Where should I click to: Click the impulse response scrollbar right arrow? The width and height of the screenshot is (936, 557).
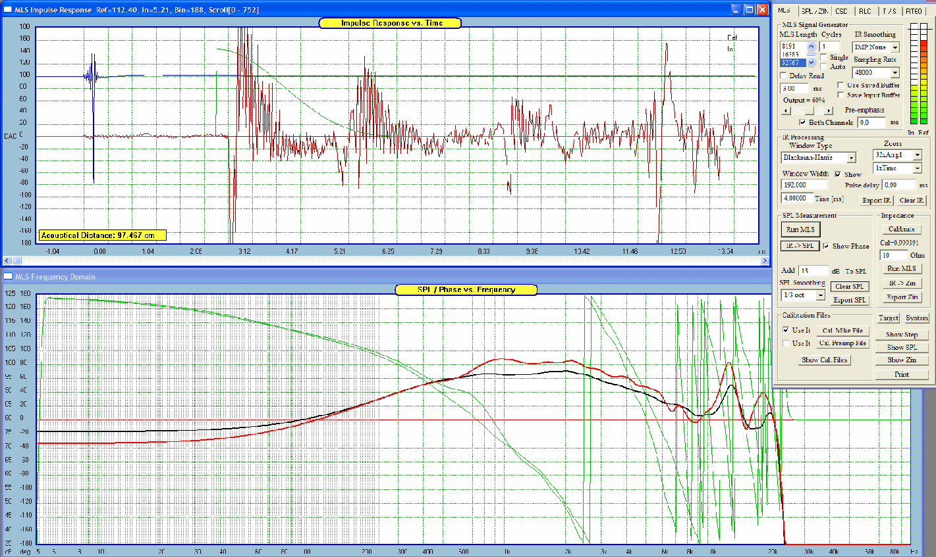765,260
